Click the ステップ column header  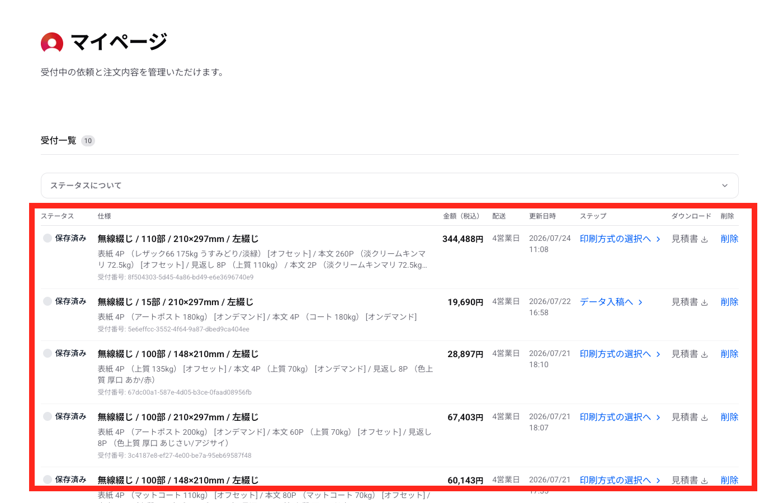click(593, 216)
